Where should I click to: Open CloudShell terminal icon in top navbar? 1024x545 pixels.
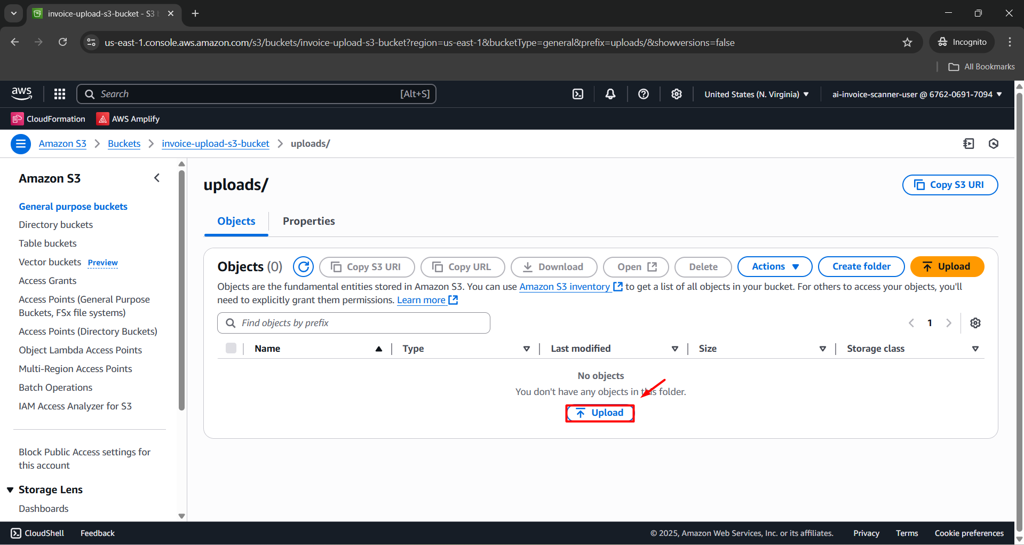[x=578, y=94]
